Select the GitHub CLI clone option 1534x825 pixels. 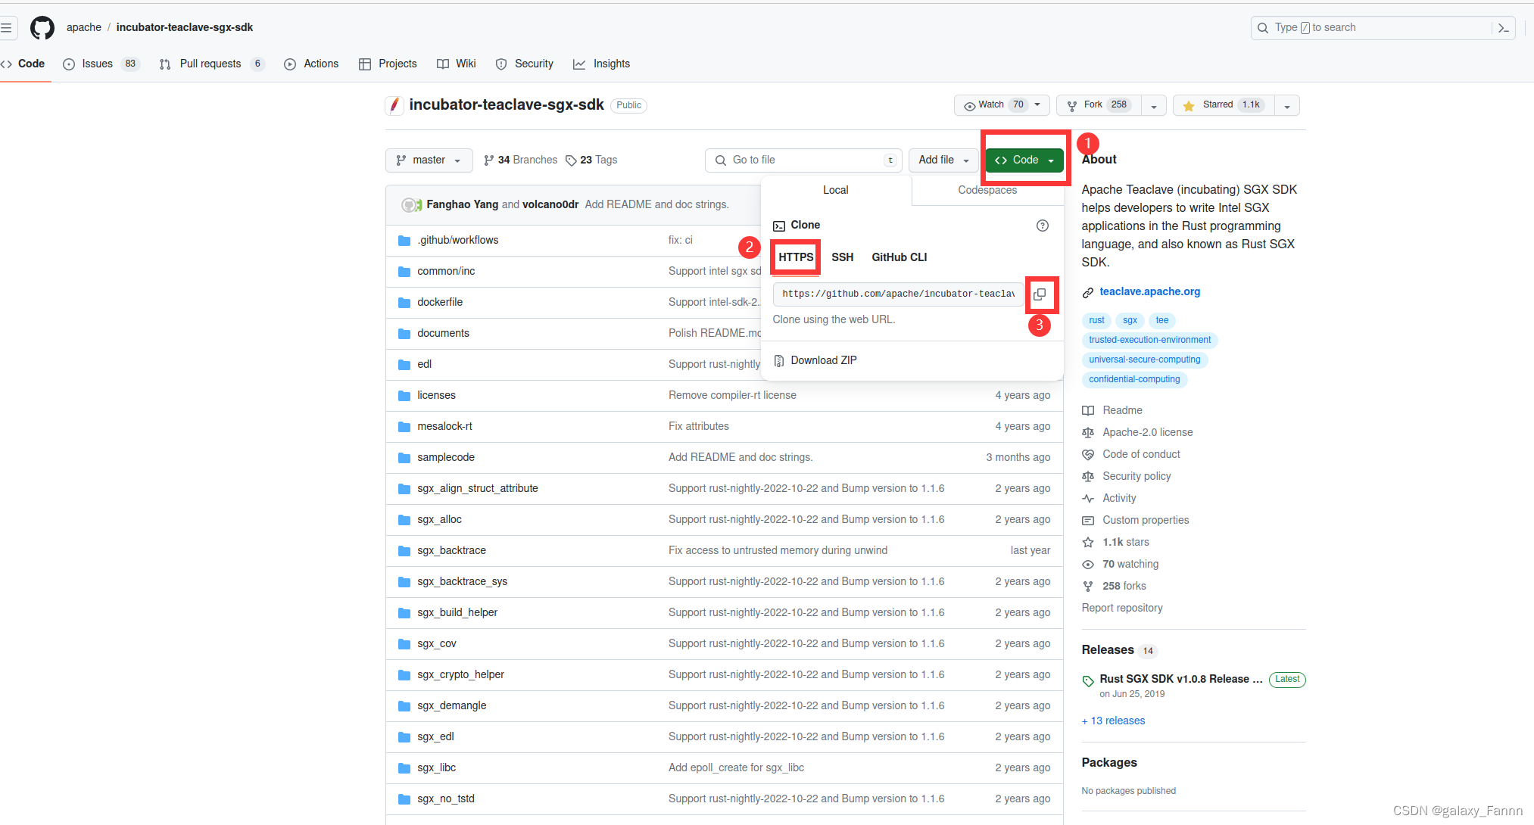(x=899, y=257)
